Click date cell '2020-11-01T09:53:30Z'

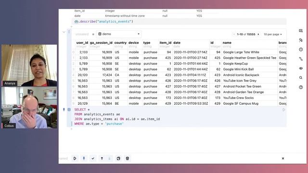[191, 103]
